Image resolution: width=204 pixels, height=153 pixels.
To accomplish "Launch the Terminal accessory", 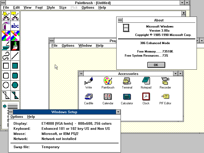I will pyautogui.click(x=127, y=81).
